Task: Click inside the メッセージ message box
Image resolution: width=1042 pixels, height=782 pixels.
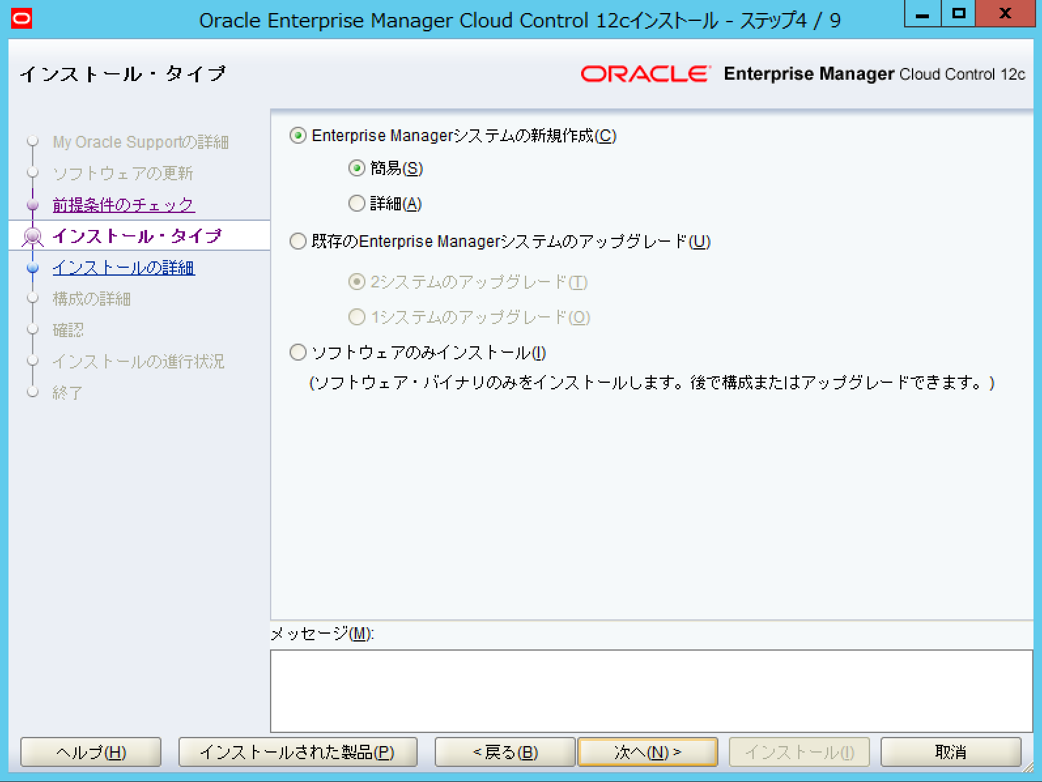Action: [651, 691]
